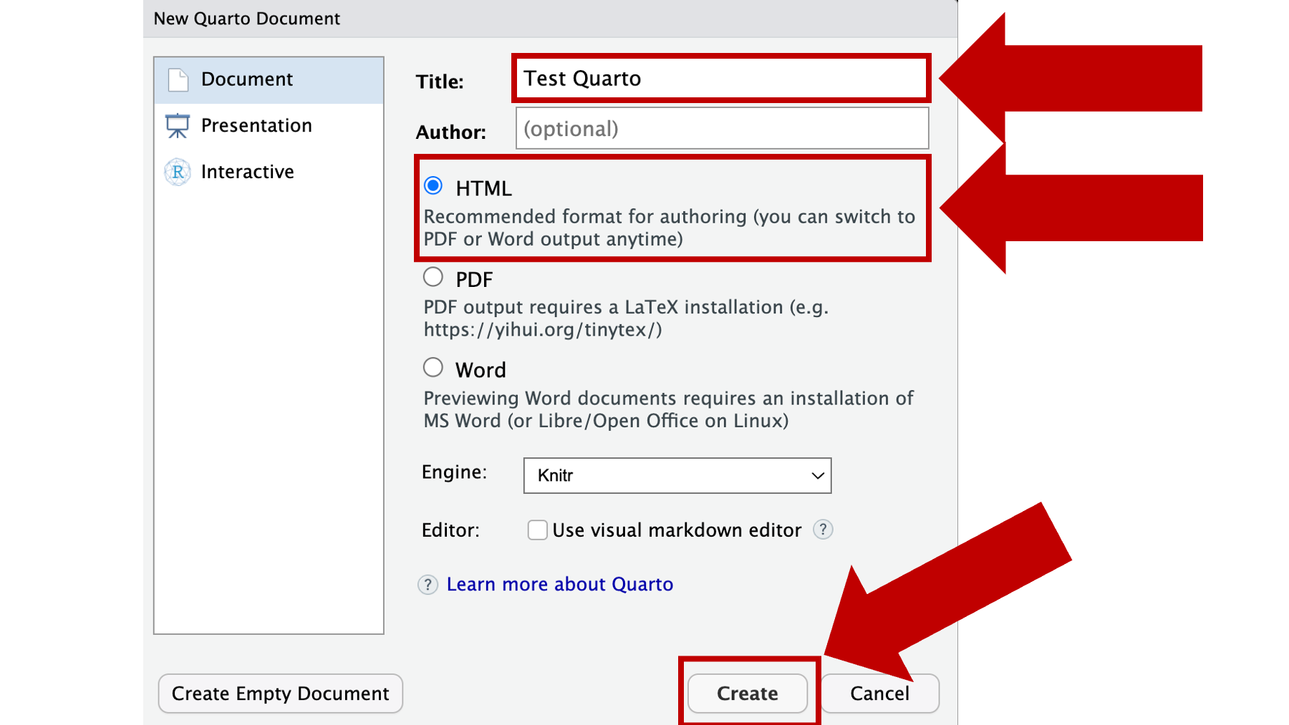1289x725 pixels.
Task: Click the Title label
Action: [440, 82]
